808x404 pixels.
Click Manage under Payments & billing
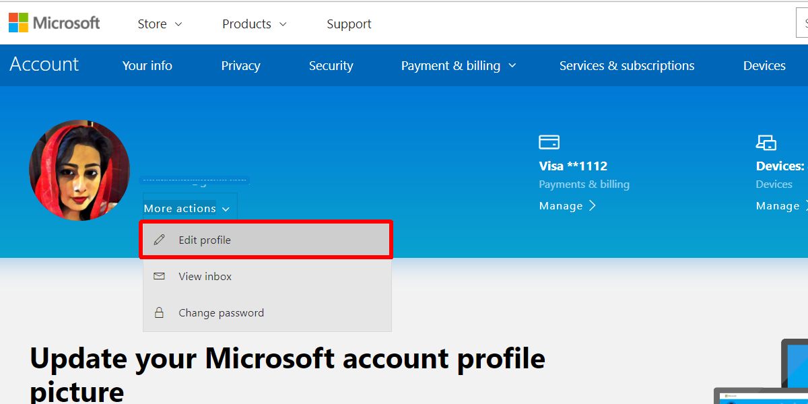coord(568,206)
